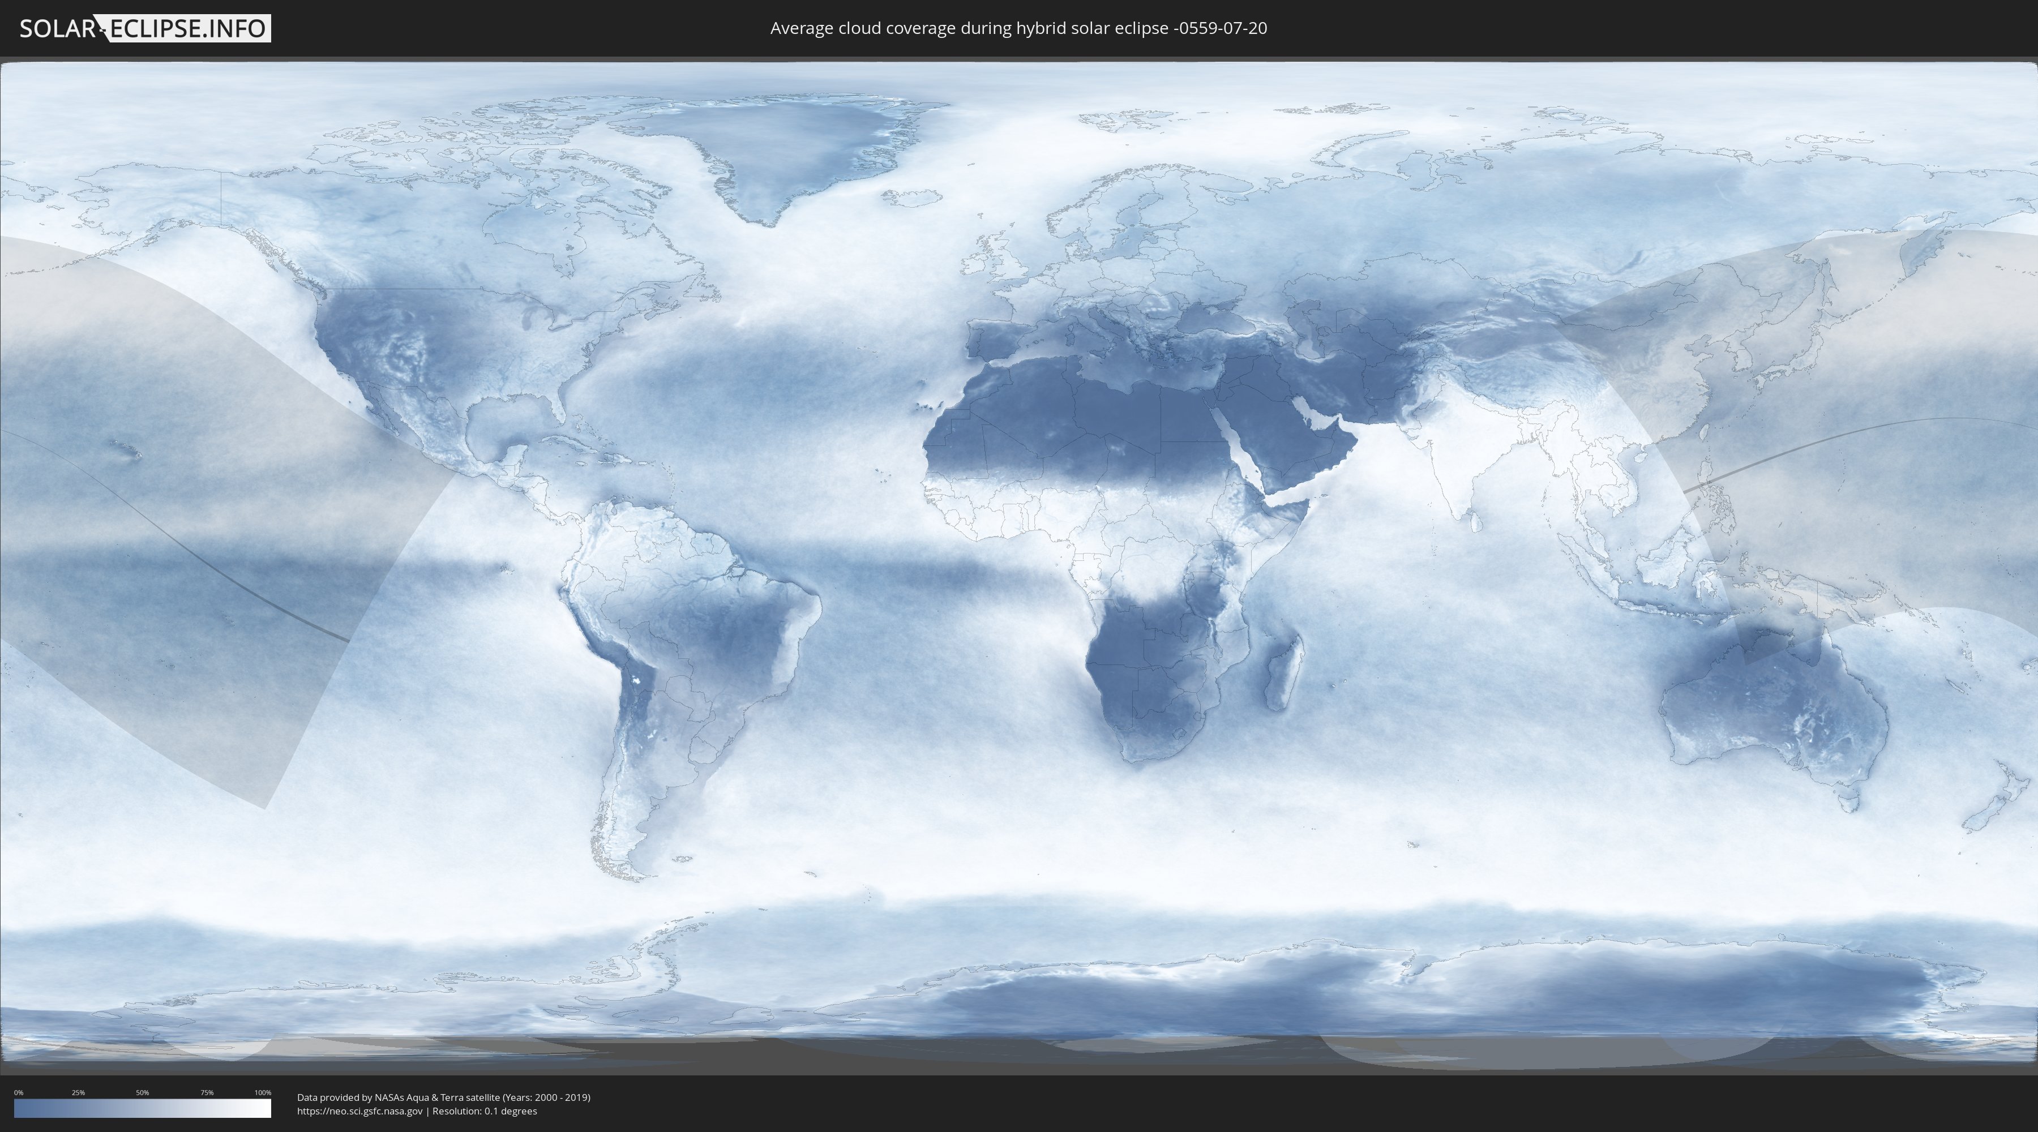
Task: Click the 75% legend label
Action: (207, 1092)
